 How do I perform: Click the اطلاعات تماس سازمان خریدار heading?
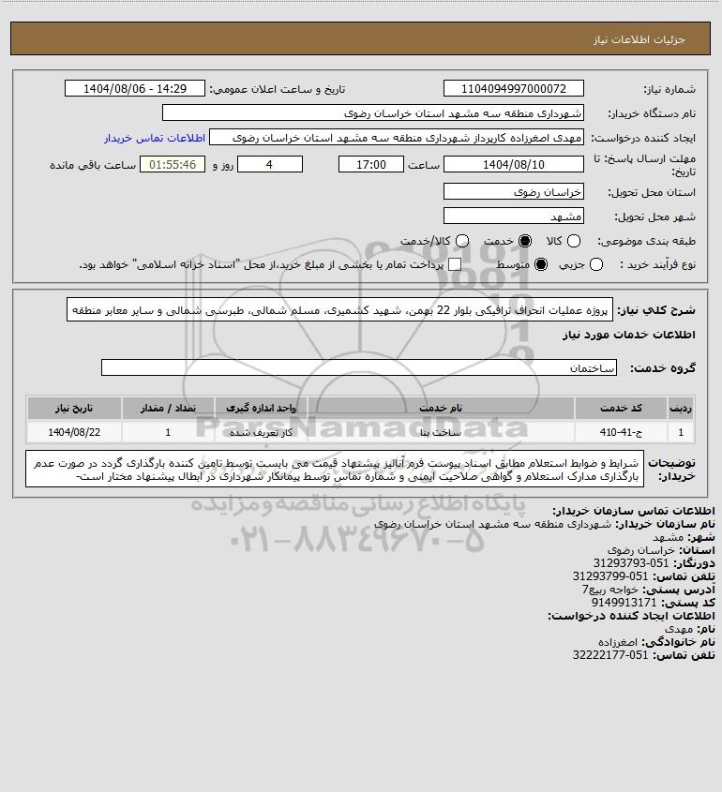[x=634, y=511]
